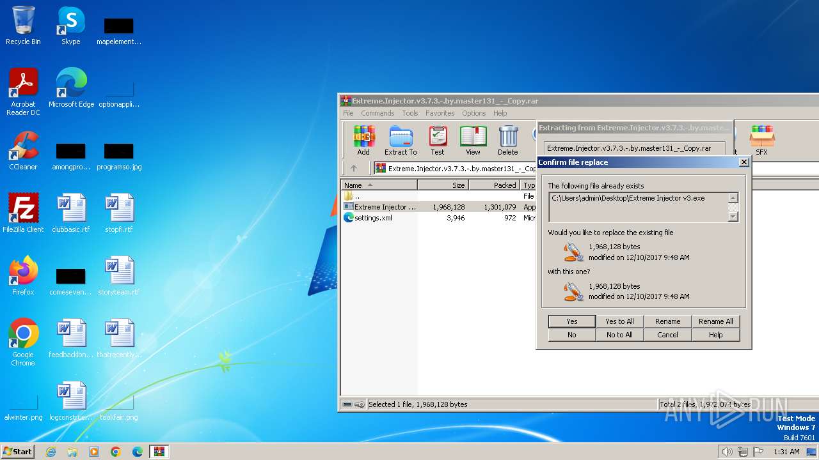Select the clubbasic.rtf desktop file

pyautogui.click(x=71, y=213)
